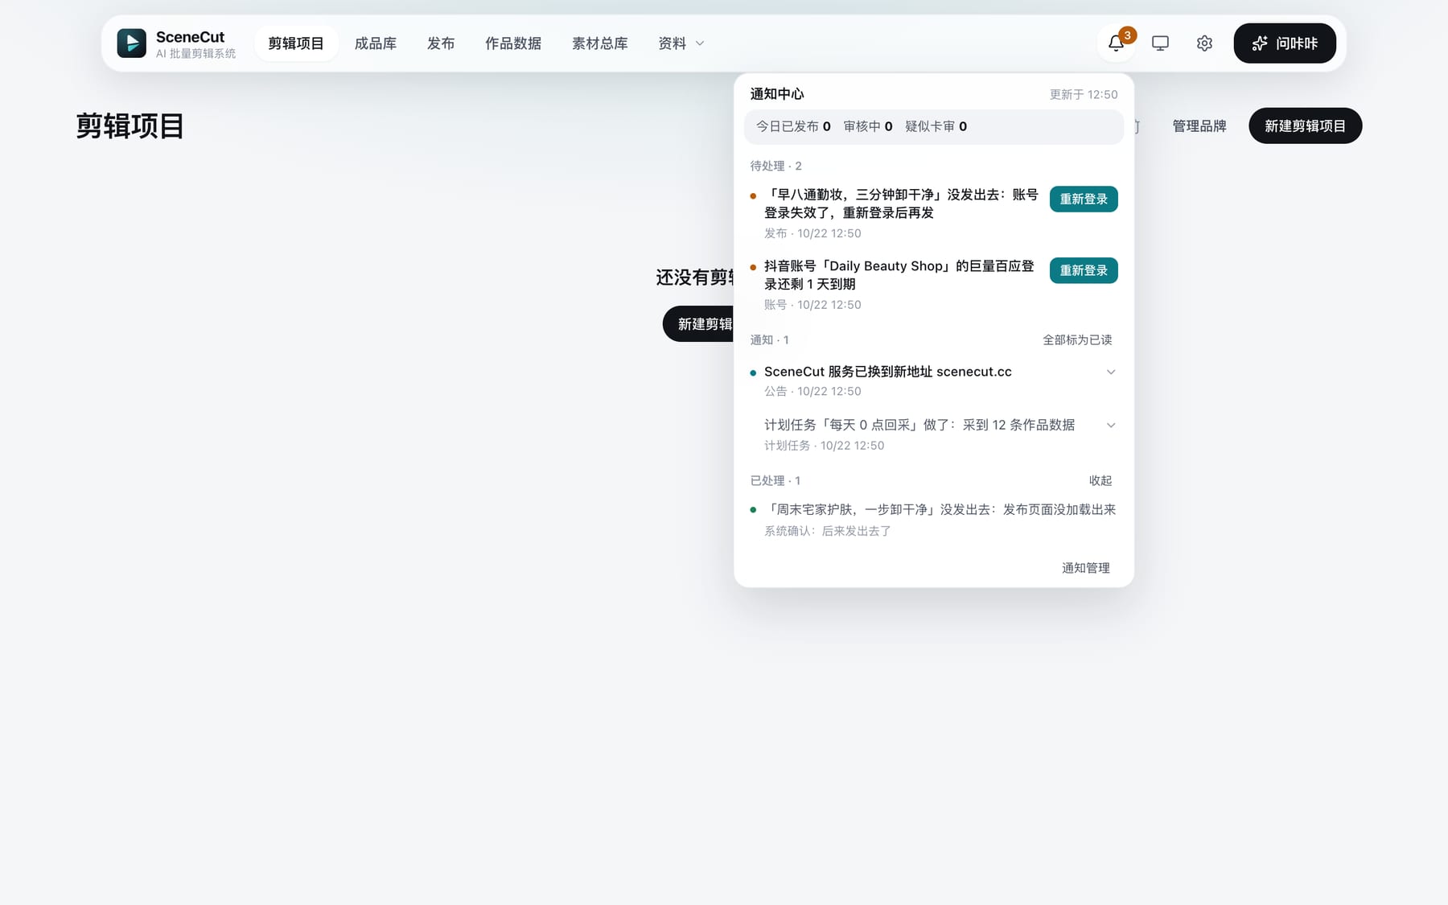Open settings gear icon
The height and width of the screenshot is (905, 1448).
point(1204,43)
